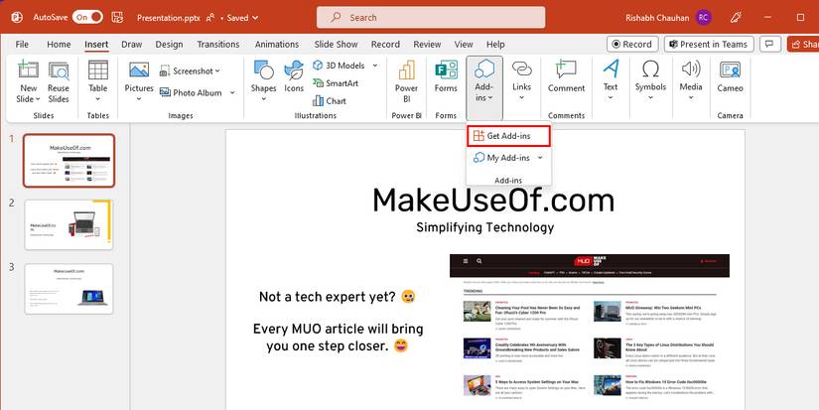
Task: Toggle AutoSave off
Action: click(87, 17)
